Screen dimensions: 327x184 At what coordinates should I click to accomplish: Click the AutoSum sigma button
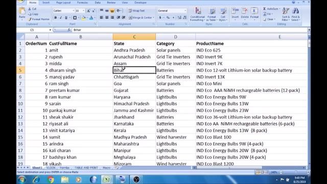pyautogui.click(x=271, y=9)
